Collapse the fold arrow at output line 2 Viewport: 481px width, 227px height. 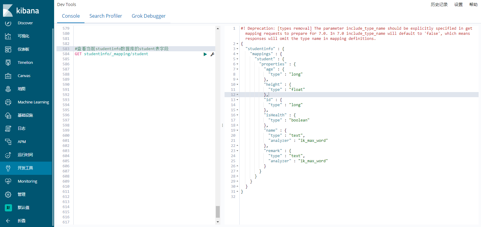[237, 44]
